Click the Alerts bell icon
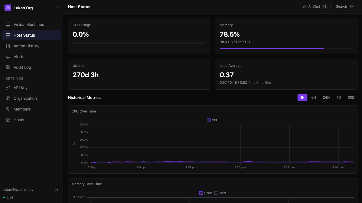Image resolution: width=362 pixels, height=203 pixels. point(8,57)
